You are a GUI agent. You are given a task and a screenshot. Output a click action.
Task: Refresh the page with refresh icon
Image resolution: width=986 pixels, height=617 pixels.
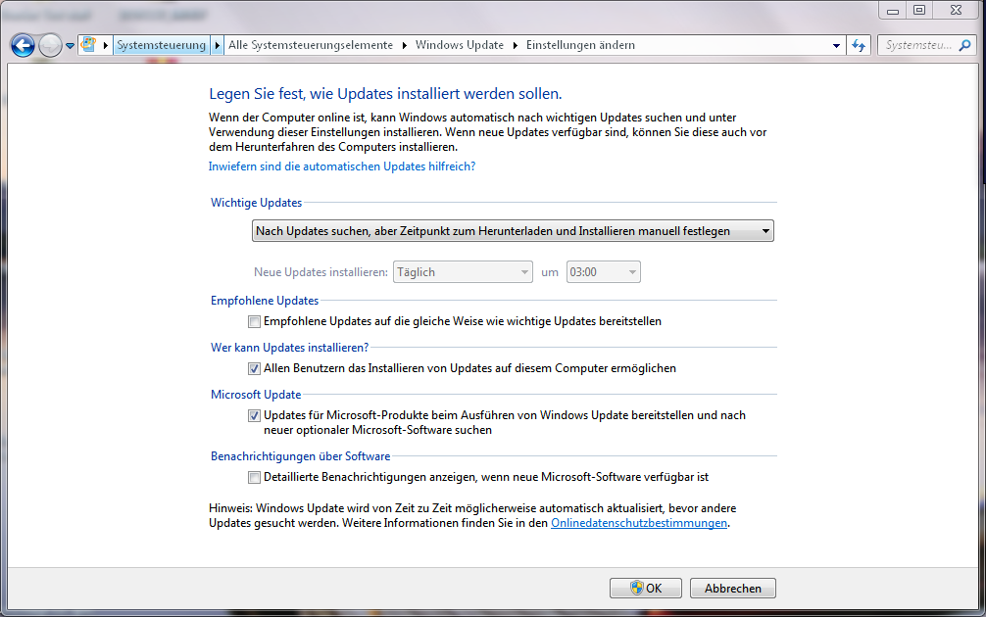pyautogui.click(x=859, y=45)
